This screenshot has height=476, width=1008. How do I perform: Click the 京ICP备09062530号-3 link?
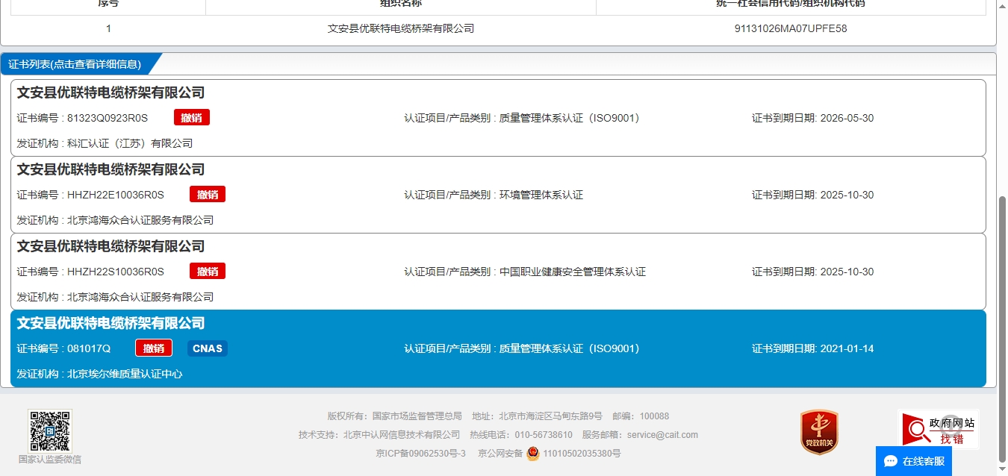[x=420, y=454]
